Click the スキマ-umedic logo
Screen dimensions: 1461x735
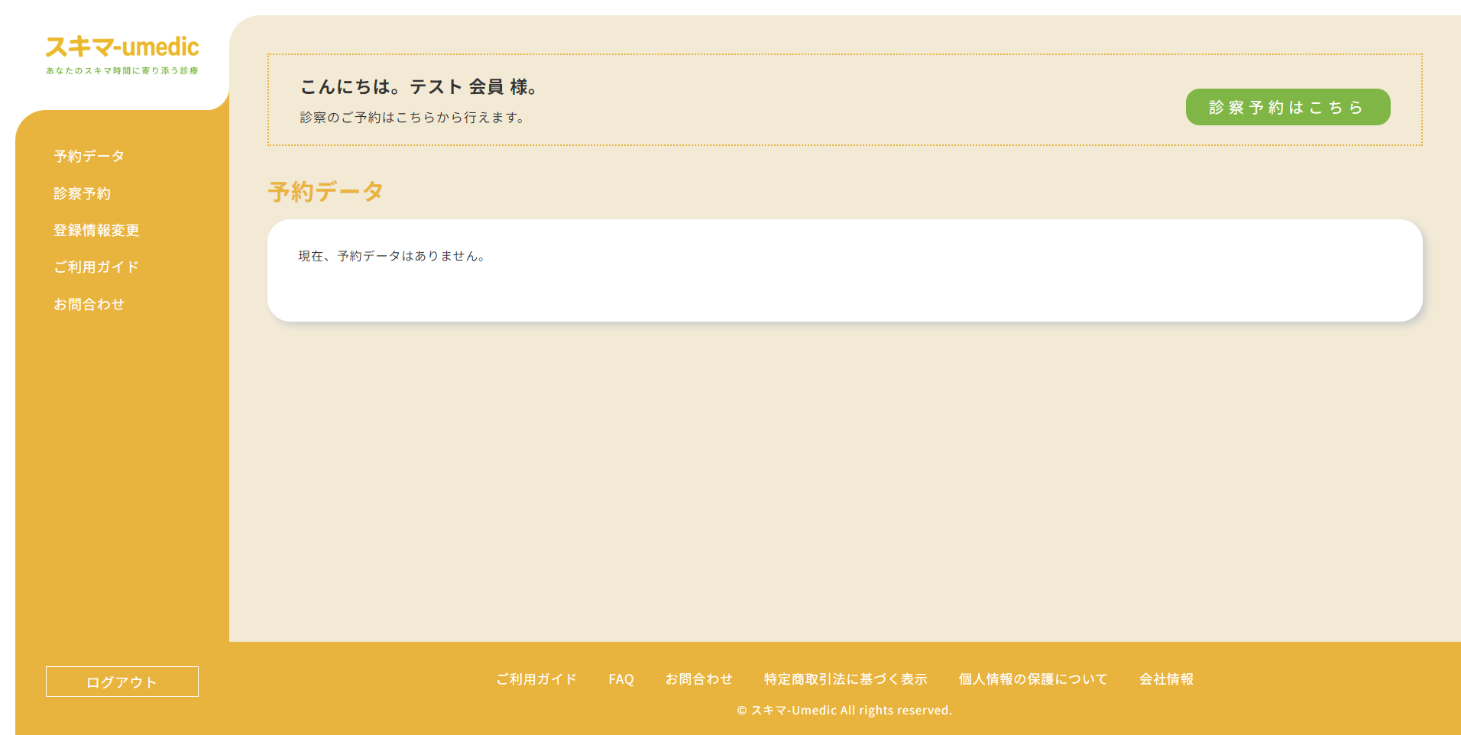click(122, 47)
